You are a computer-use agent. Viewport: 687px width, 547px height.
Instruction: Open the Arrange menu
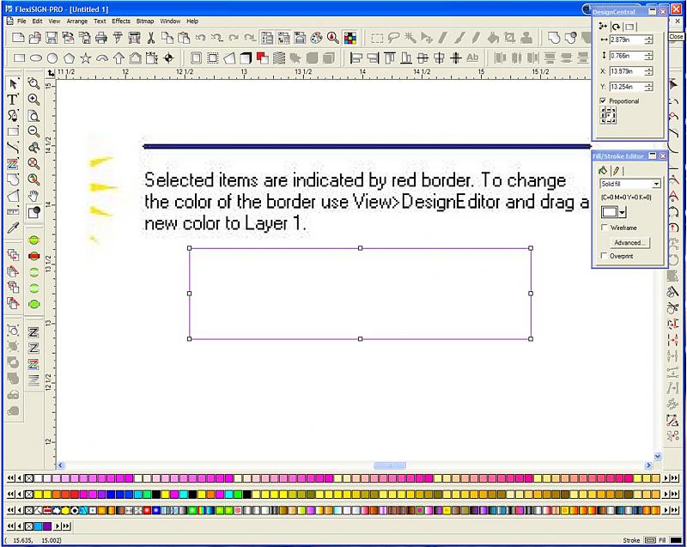pos(77,21)
